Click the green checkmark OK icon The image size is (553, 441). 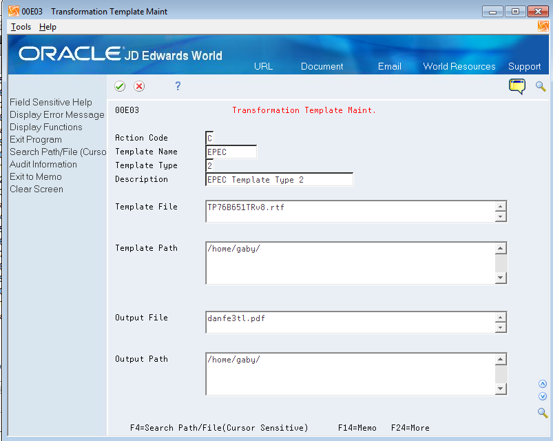pyautogui.click(x=120, y=86)
